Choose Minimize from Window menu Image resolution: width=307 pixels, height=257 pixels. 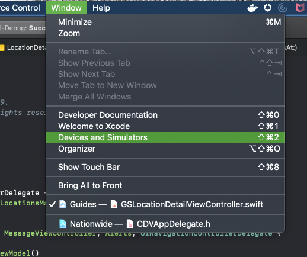165,22
